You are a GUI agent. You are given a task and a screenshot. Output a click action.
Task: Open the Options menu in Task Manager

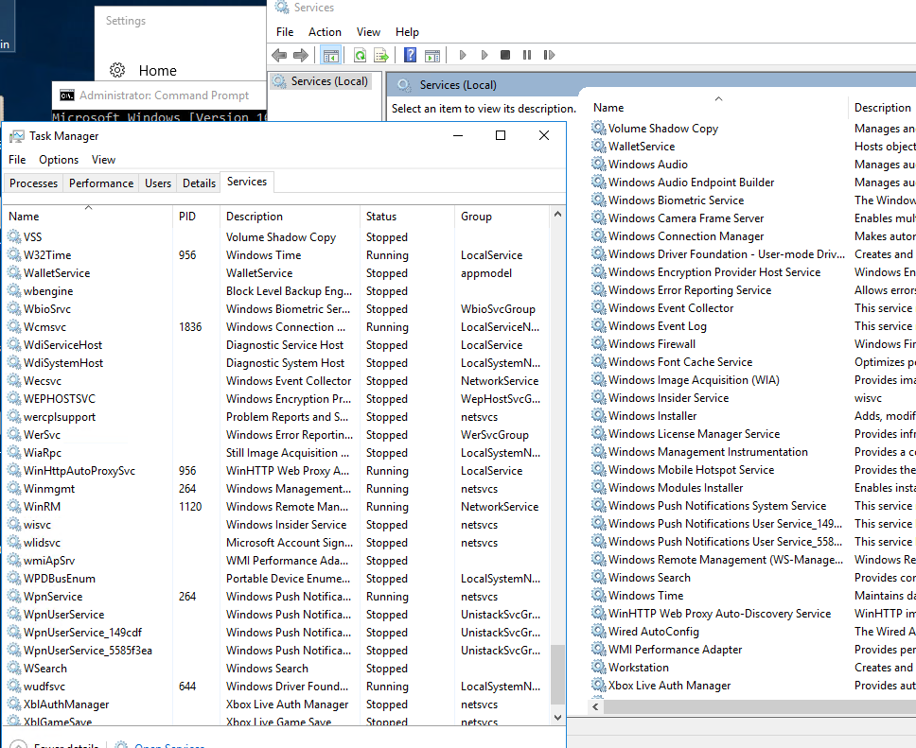click(x=59, y=160)
